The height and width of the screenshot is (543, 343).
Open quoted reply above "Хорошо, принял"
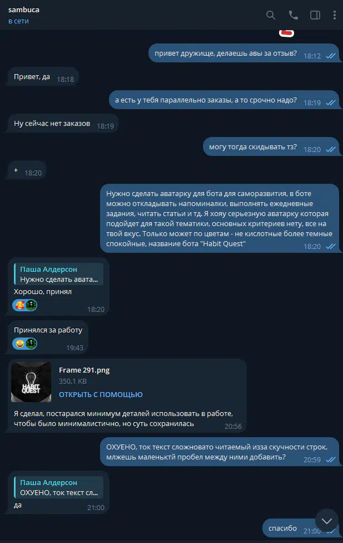(58, 274)
